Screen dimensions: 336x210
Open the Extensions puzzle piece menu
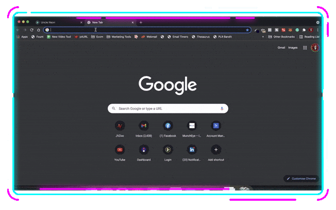click(x=304, y=30)
